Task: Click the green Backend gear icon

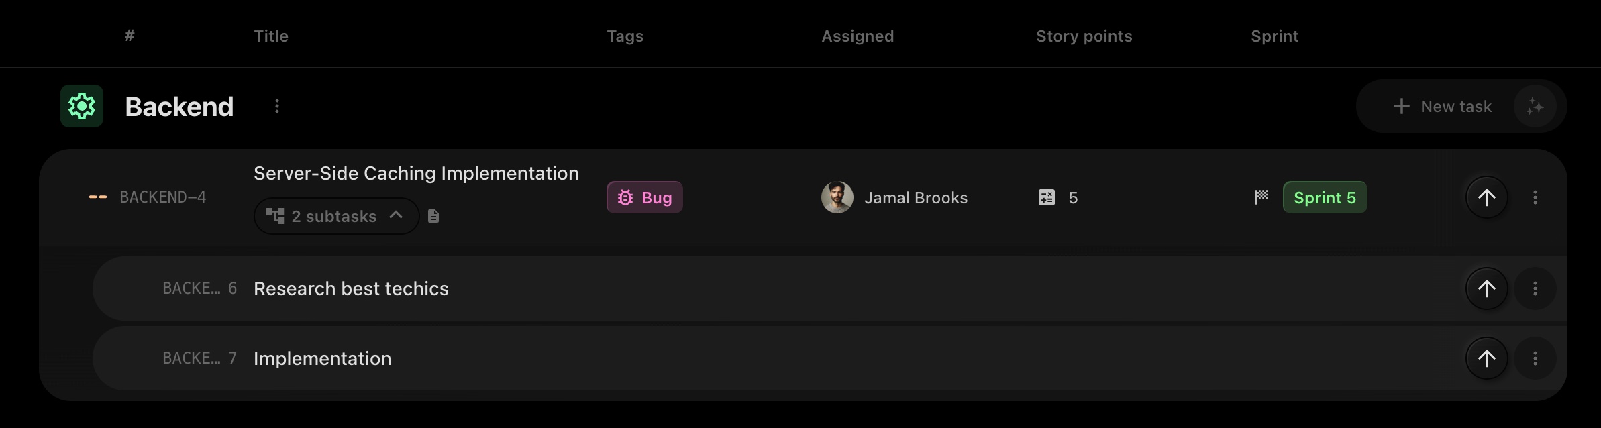Action: (x=82, y=106)
